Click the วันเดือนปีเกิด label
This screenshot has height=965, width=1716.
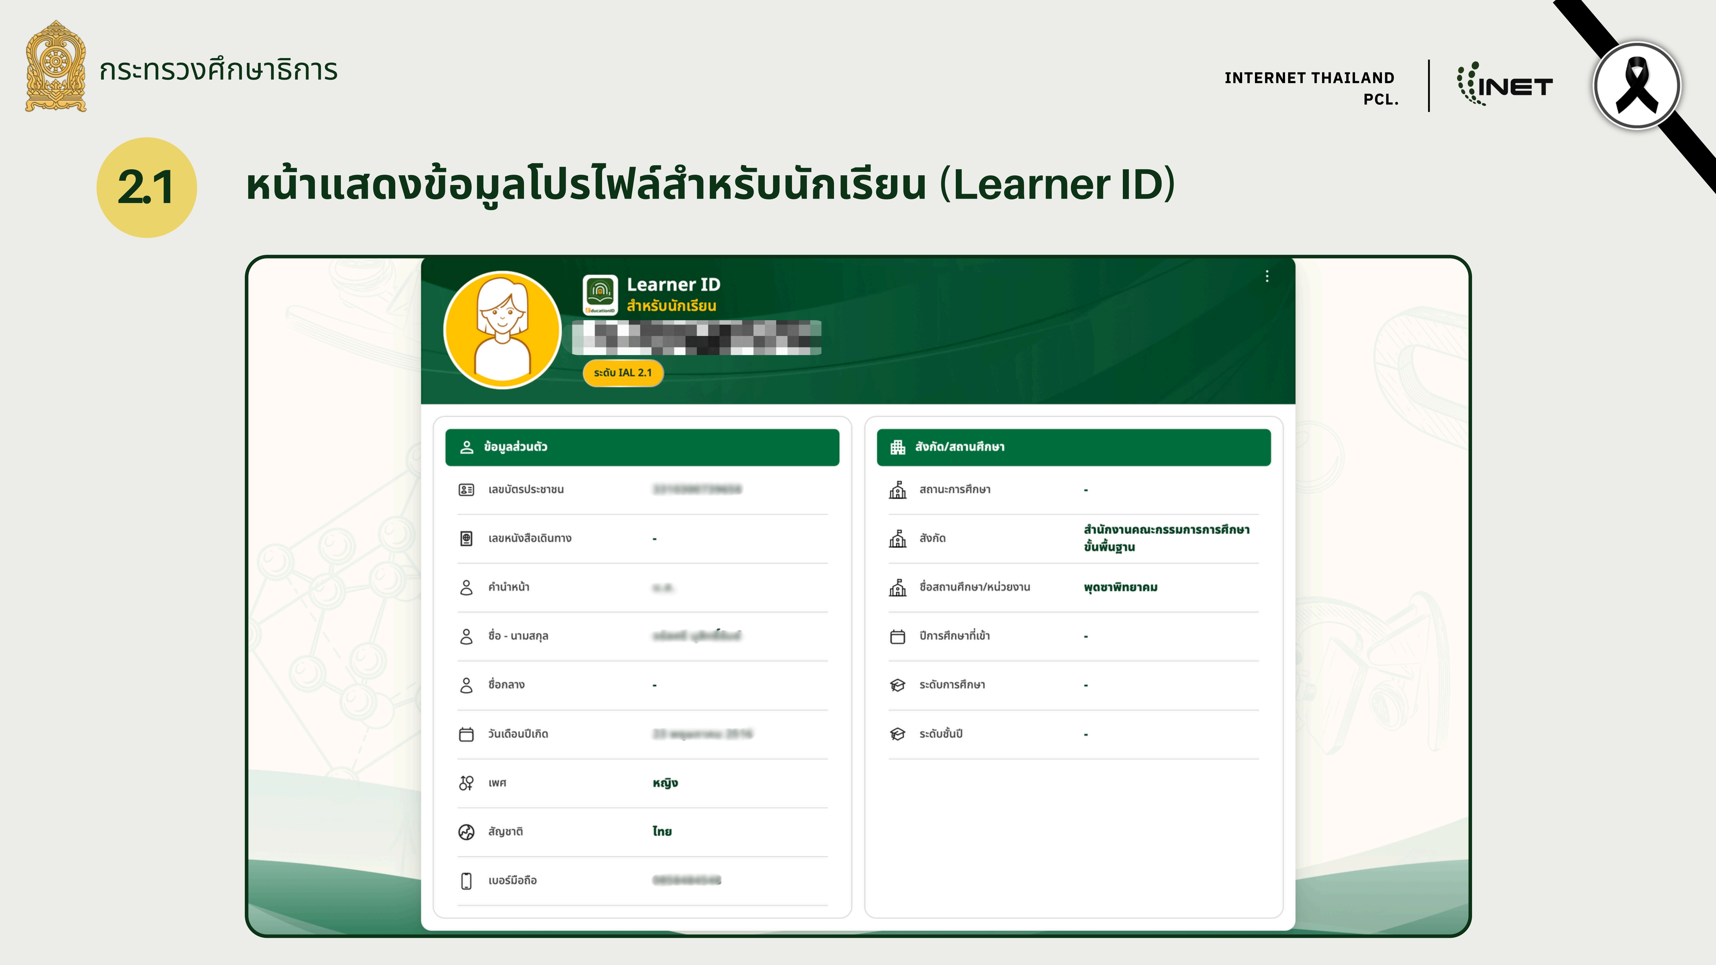click(x=518, y=734)
